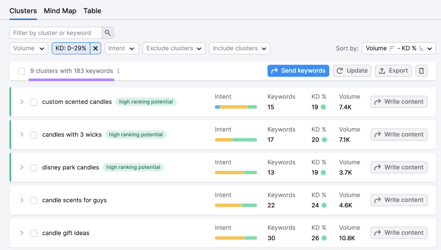Remove the KD: 0–29% filter
Viewport: 441px width, 250px height.
pos(96,48)
